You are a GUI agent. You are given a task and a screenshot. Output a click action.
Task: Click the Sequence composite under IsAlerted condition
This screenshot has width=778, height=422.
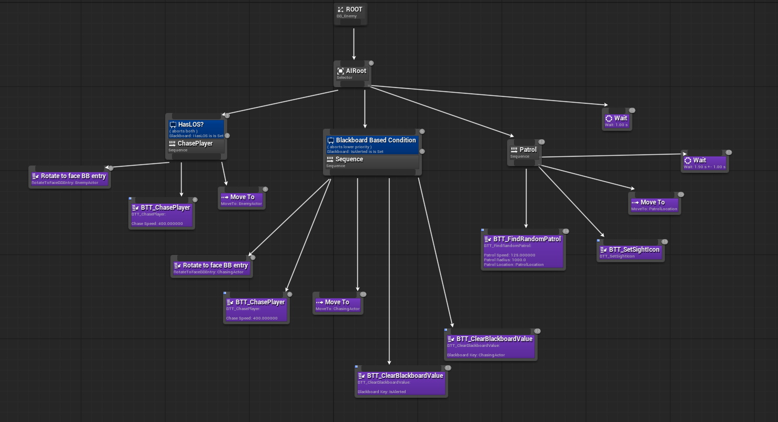coord(371,162)
